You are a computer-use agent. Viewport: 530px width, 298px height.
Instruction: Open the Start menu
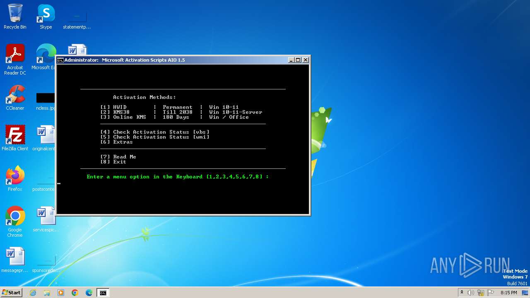tap(11, 293)
